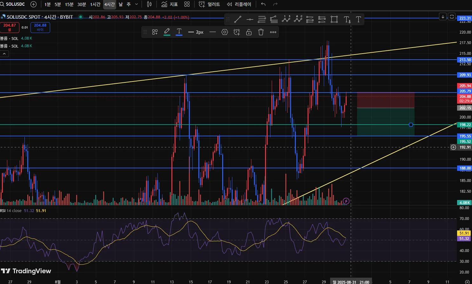Click the 204.87 sell (셀) button

(10, 27)
